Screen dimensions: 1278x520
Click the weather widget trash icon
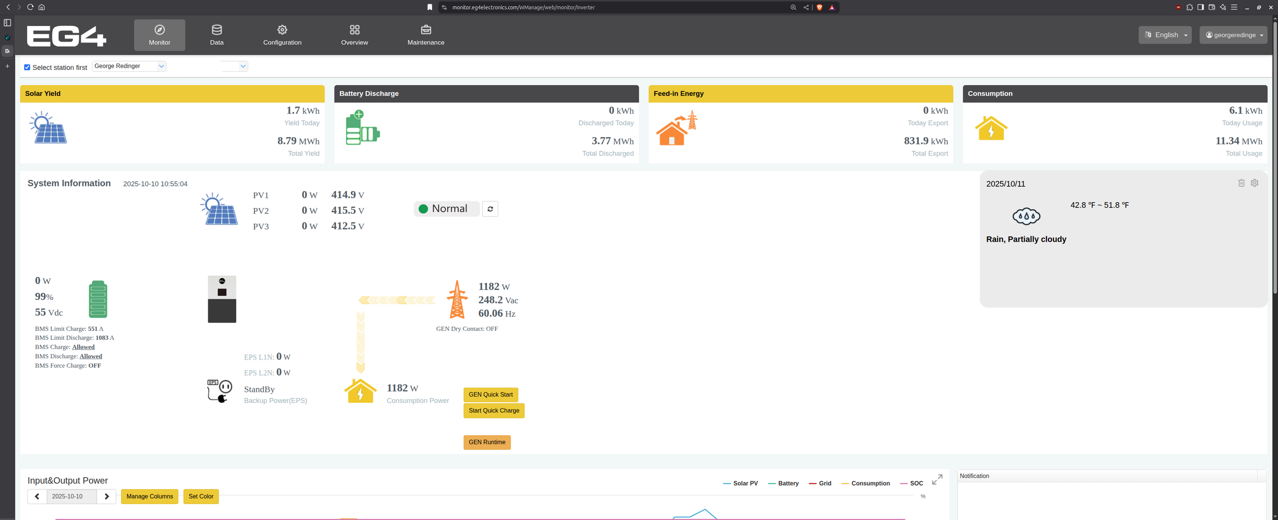1241,183
